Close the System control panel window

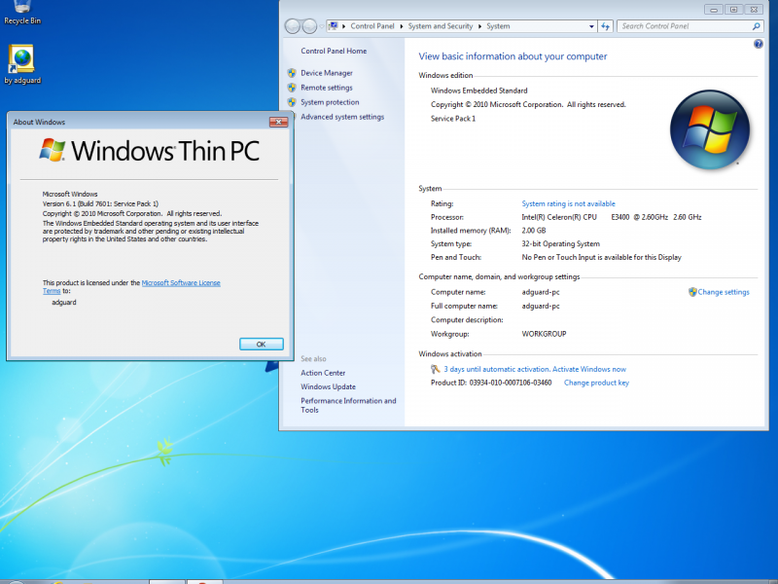click(754, 10)
